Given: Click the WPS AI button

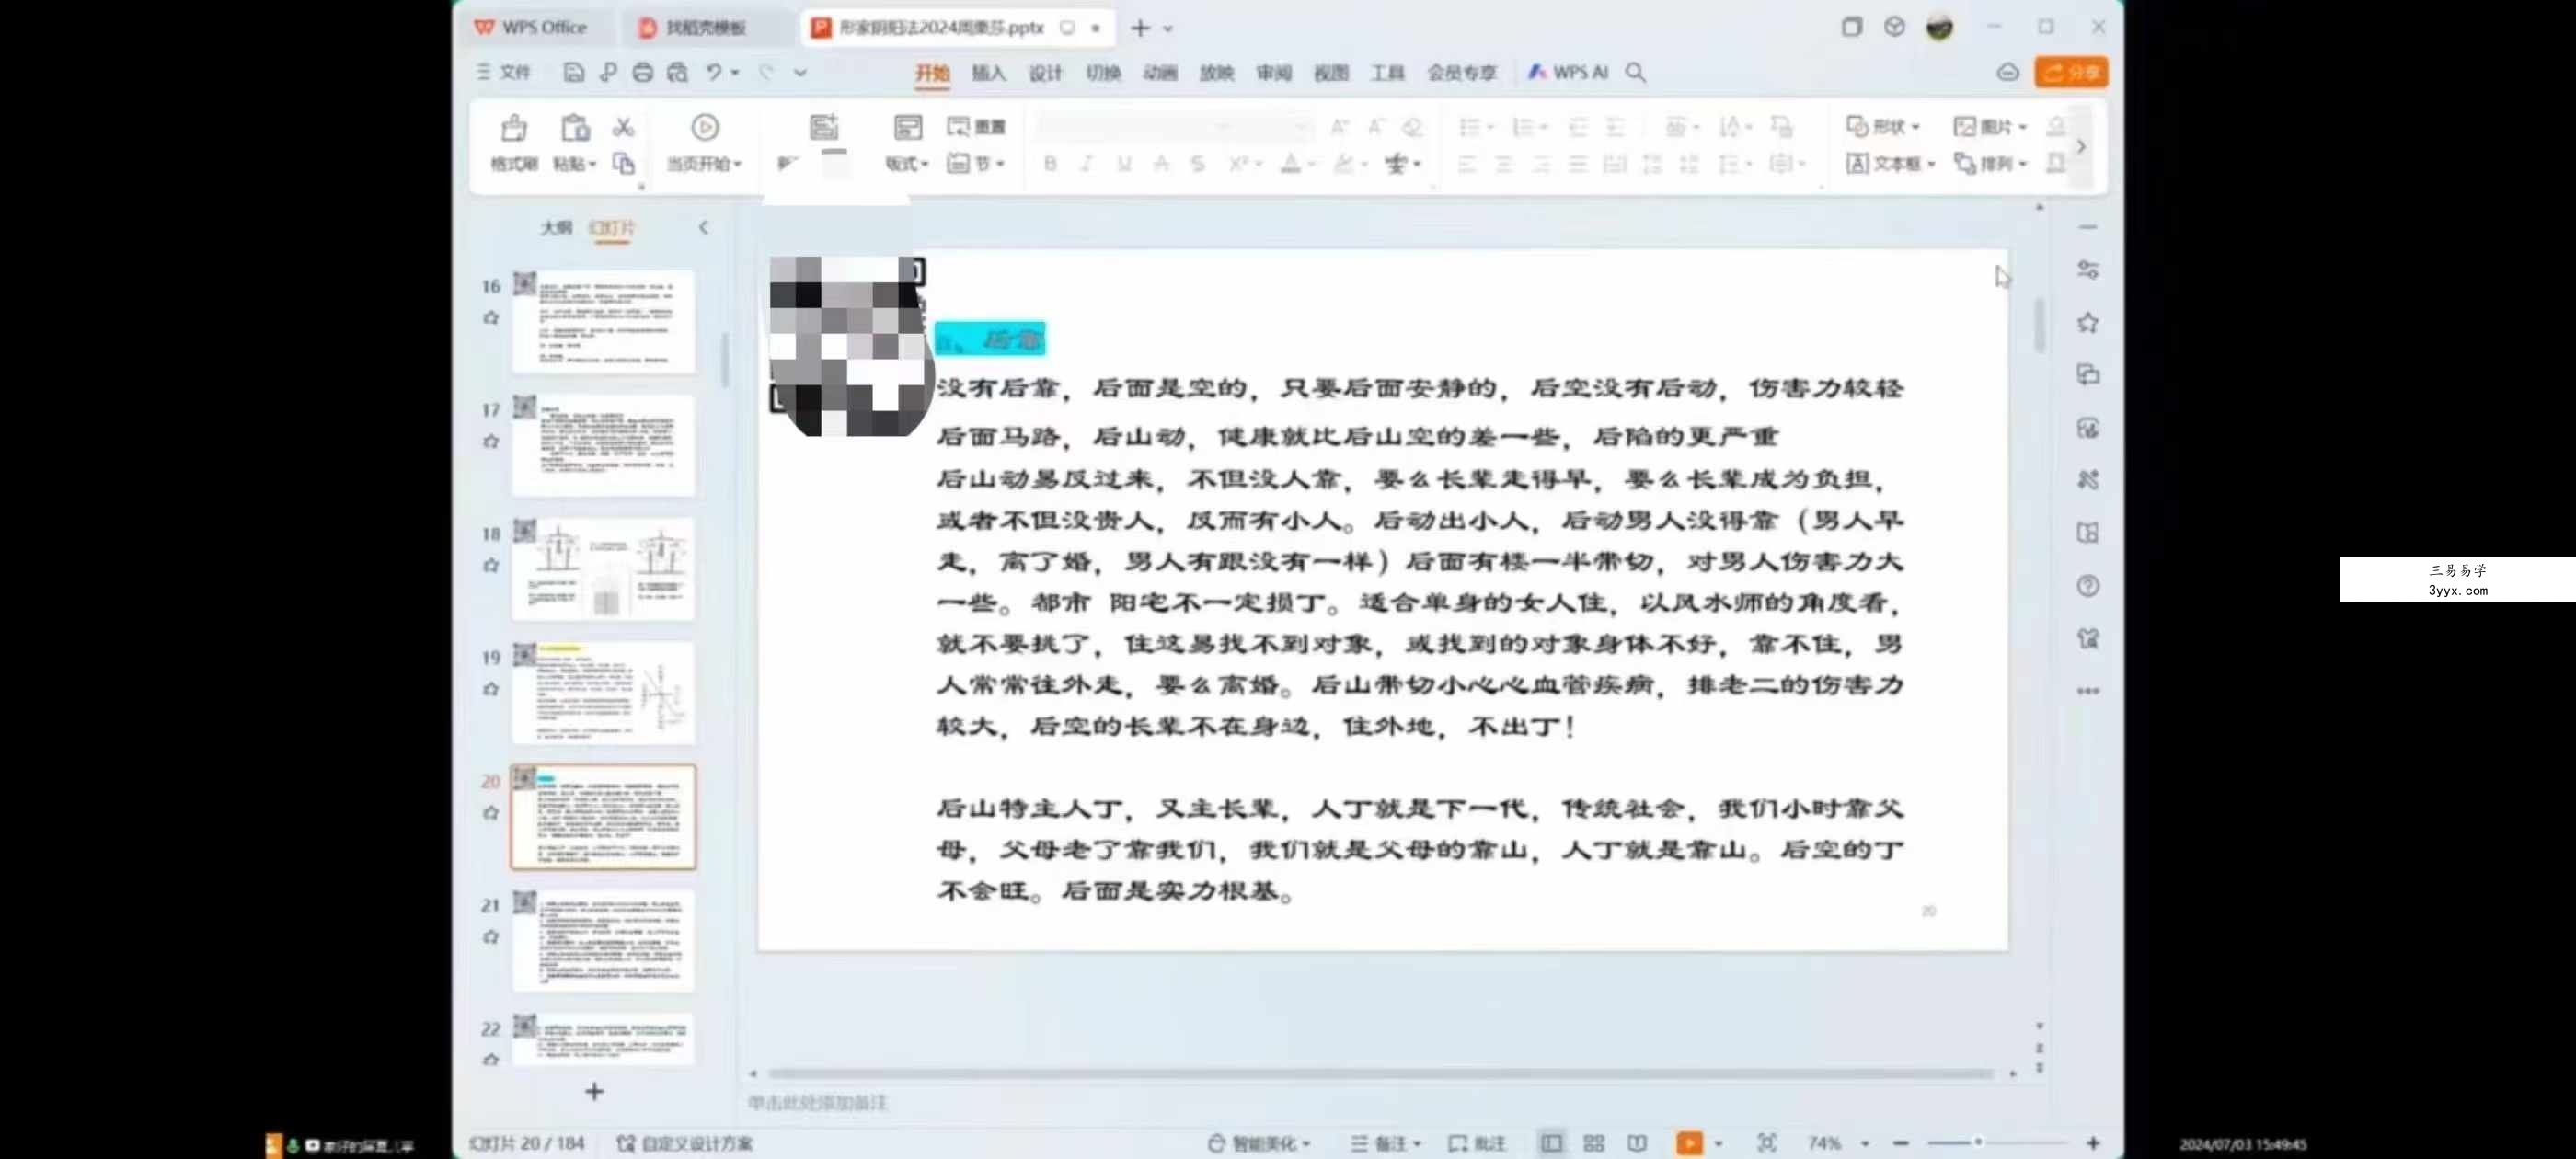Looking at the screenshot, I should point(1567,72).
